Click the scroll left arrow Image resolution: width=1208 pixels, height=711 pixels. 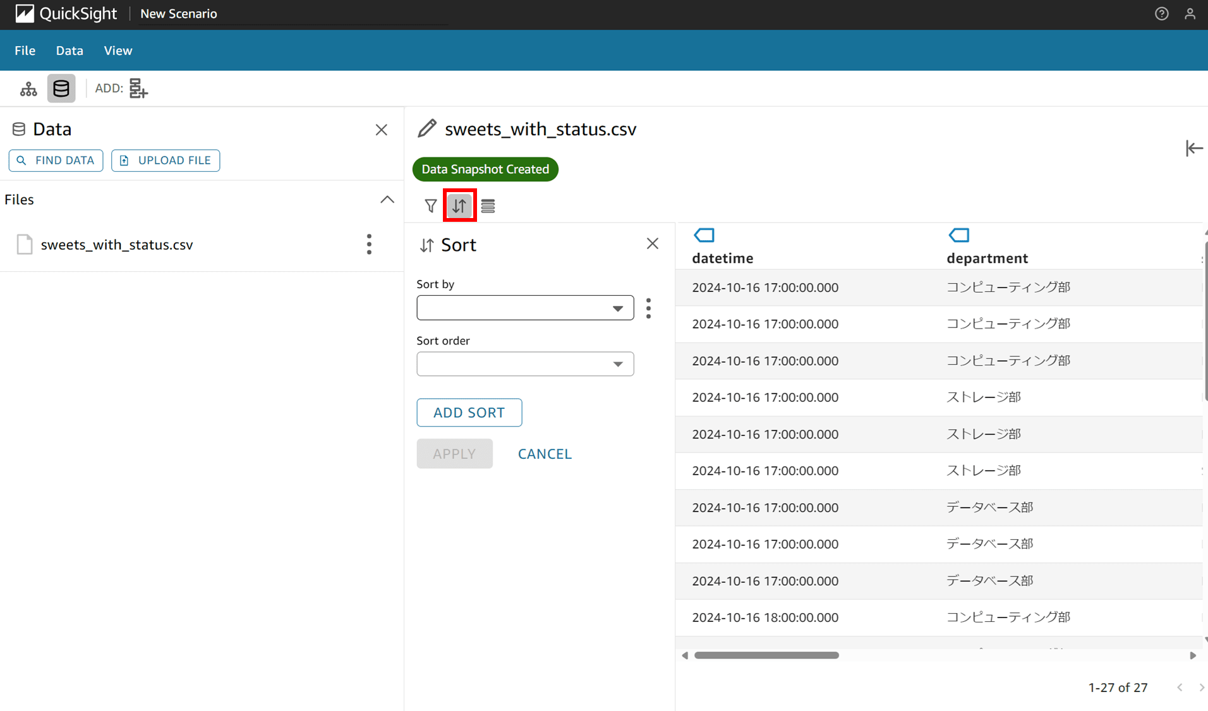coord(685,655)
